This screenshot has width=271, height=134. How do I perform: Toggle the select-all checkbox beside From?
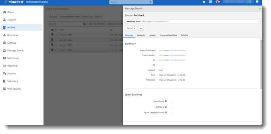click(x=56, y=30)
